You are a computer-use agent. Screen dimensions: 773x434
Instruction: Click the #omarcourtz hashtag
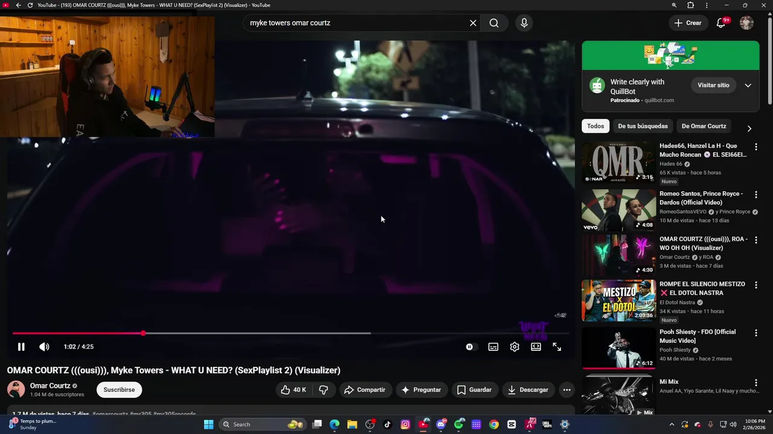tap(110, 415)
